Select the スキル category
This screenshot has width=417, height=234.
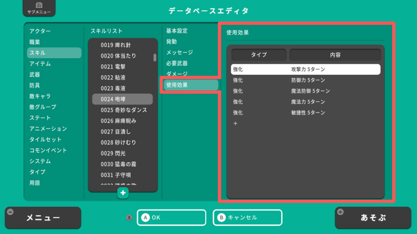pyautogui.click(x=54, y=53)
